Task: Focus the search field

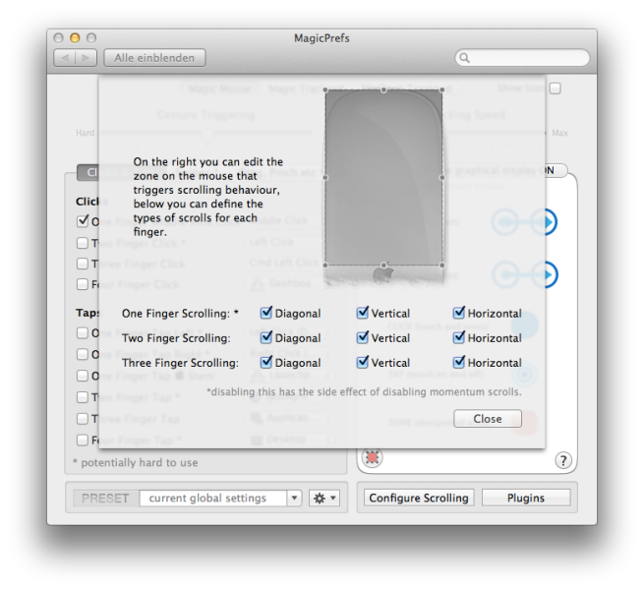Action: 522,57
